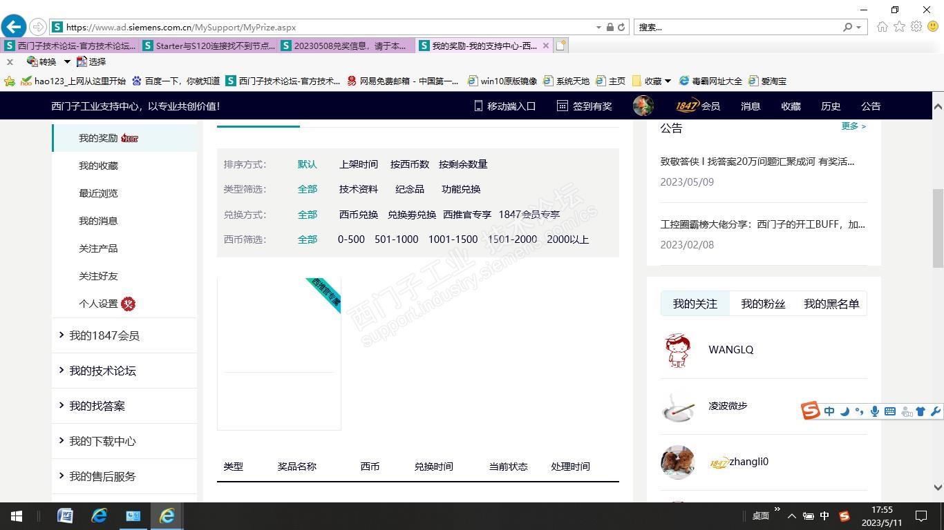
Task: Click the page vertical scrollbar thumb
Action: click(x=938, y=228)
